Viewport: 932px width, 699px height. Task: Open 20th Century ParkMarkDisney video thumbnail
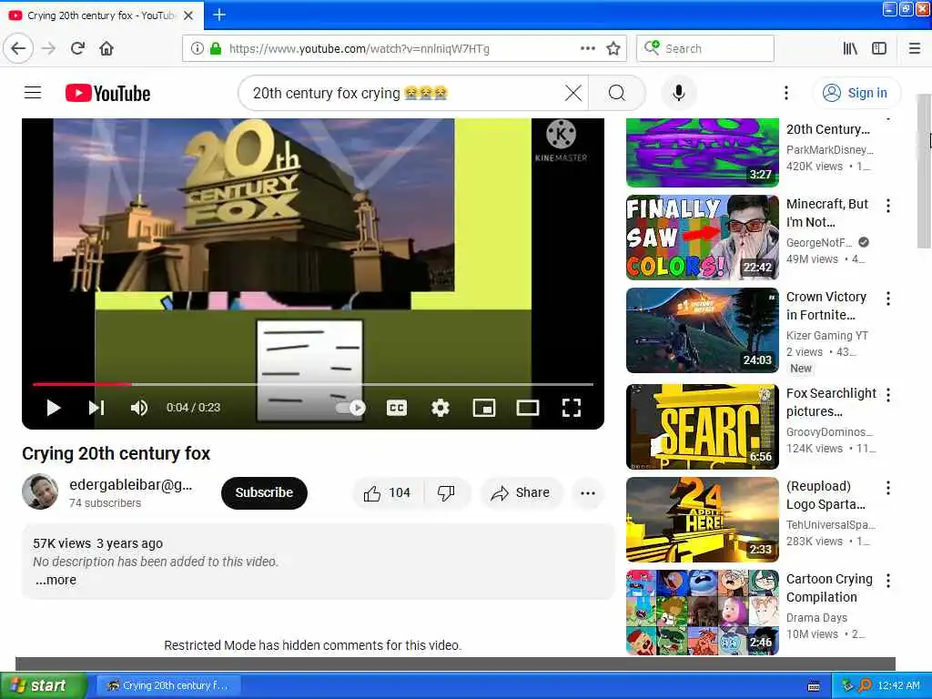tap(703, 152)
